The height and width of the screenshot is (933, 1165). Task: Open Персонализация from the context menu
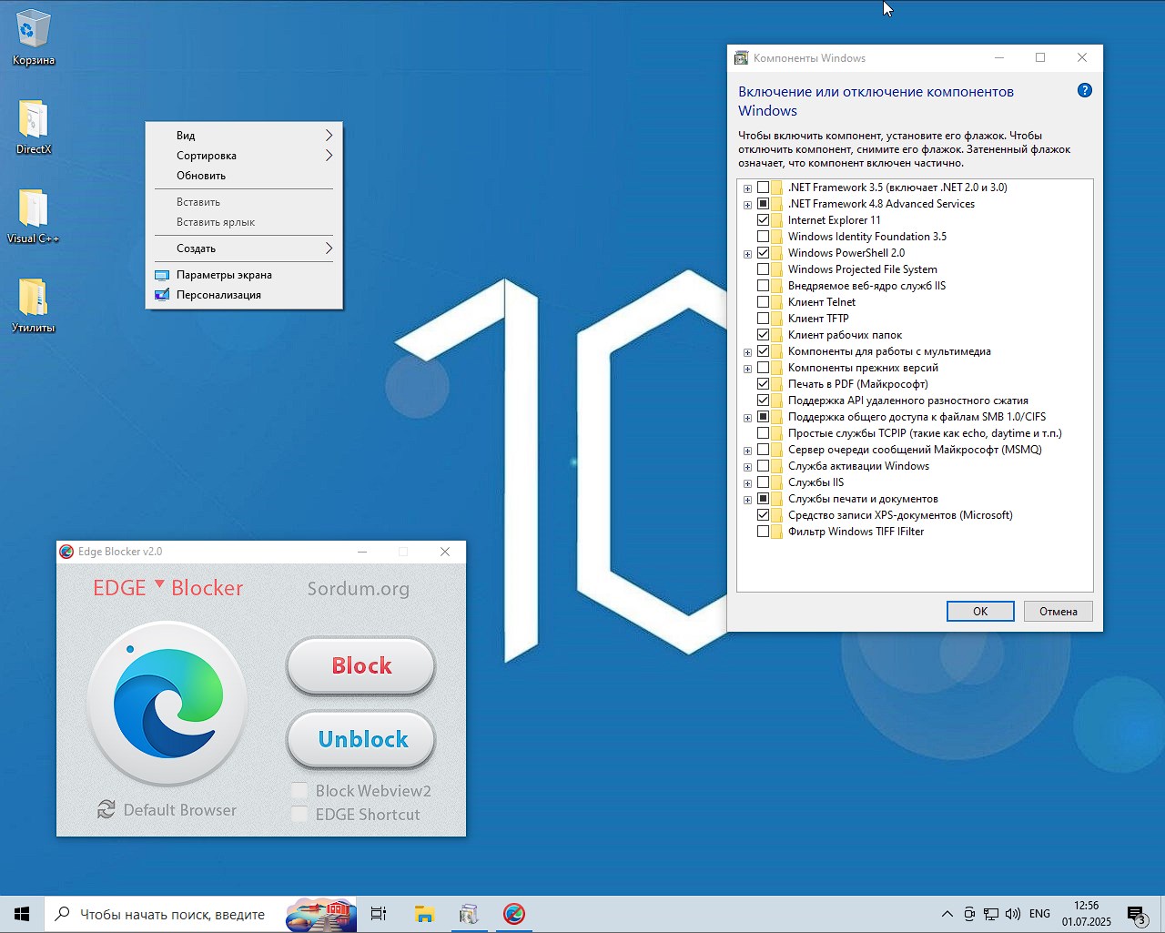pos(218,295)
